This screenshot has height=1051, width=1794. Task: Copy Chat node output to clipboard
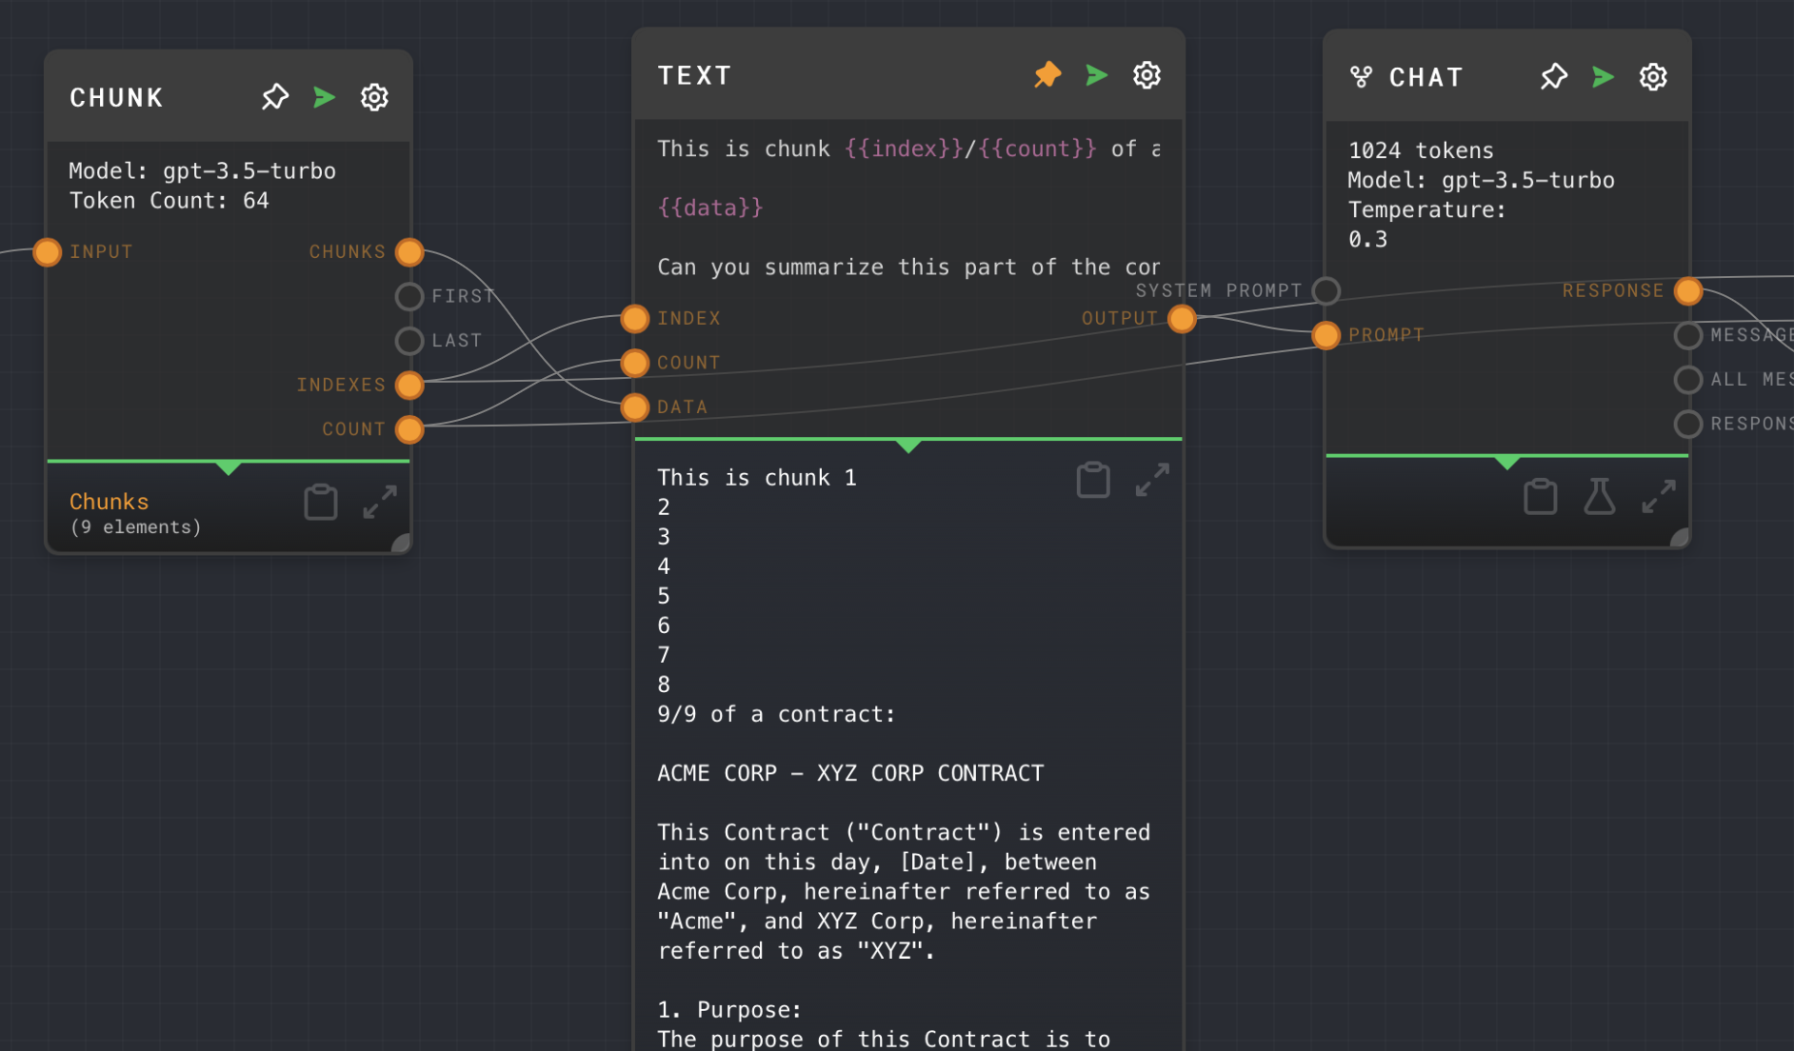1540,496
